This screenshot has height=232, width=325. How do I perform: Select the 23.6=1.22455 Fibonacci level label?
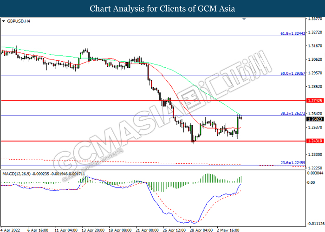292,163
